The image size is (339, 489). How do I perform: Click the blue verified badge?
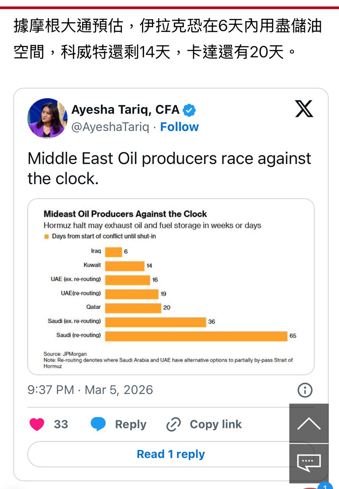[x=189, y=110]
